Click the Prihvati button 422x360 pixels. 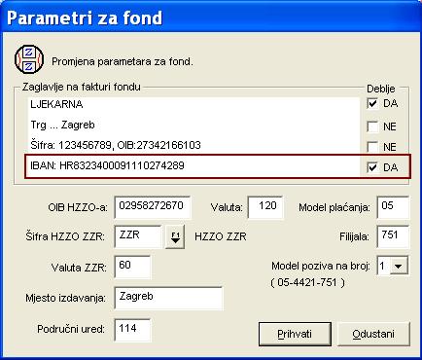[x=295, y=334]
